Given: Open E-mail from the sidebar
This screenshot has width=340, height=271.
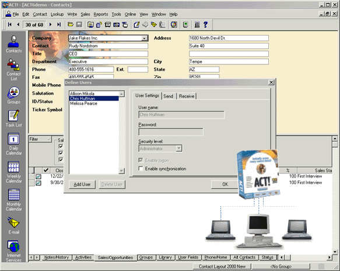Looking at the screenshot, I should point(13,225).
